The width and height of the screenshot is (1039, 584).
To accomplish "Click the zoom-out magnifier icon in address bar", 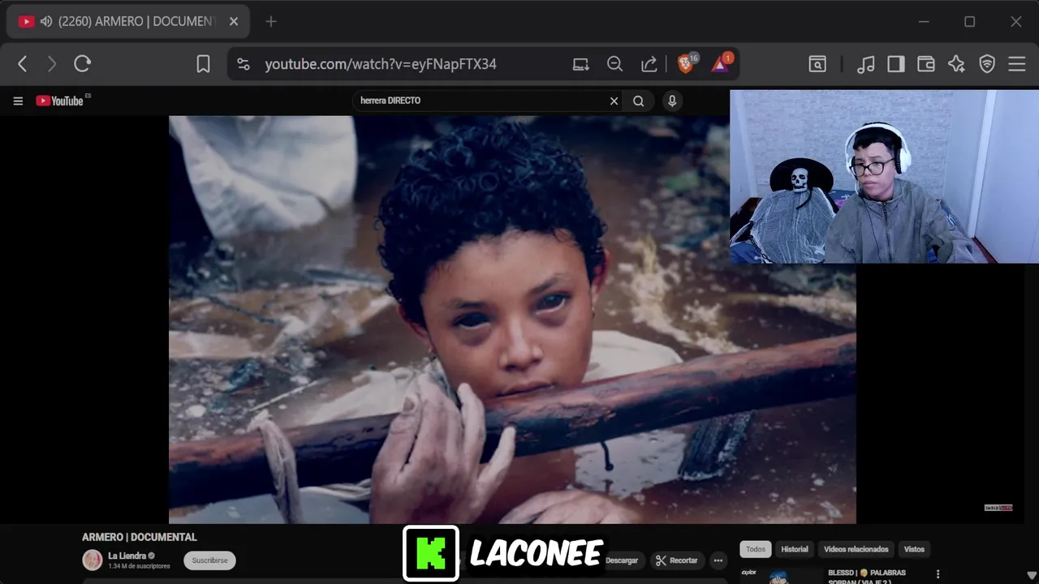I will coord(615,64).
